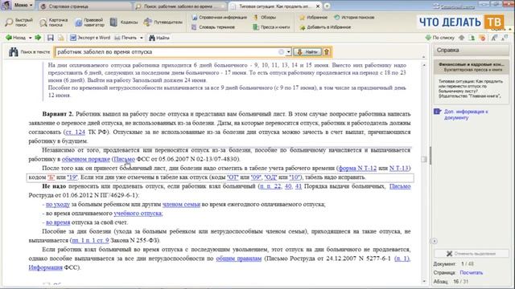Open search history dropdown in text search

click(x=288, y=52)
